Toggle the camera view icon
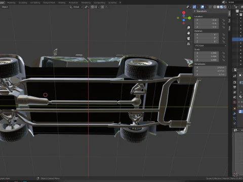 coord(188,38)
